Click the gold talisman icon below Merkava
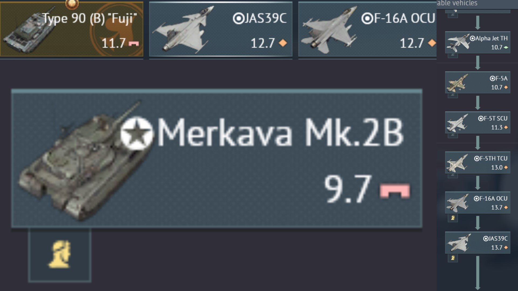 (60, 255)
